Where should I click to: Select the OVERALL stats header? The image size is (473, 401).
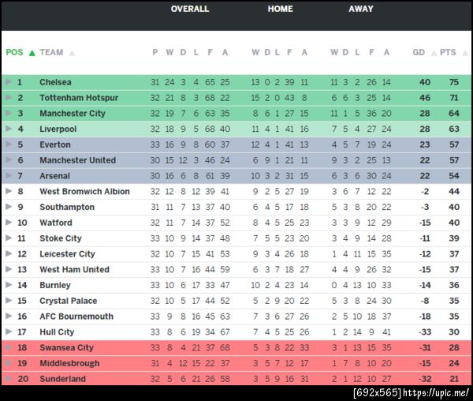click(190, 9)
